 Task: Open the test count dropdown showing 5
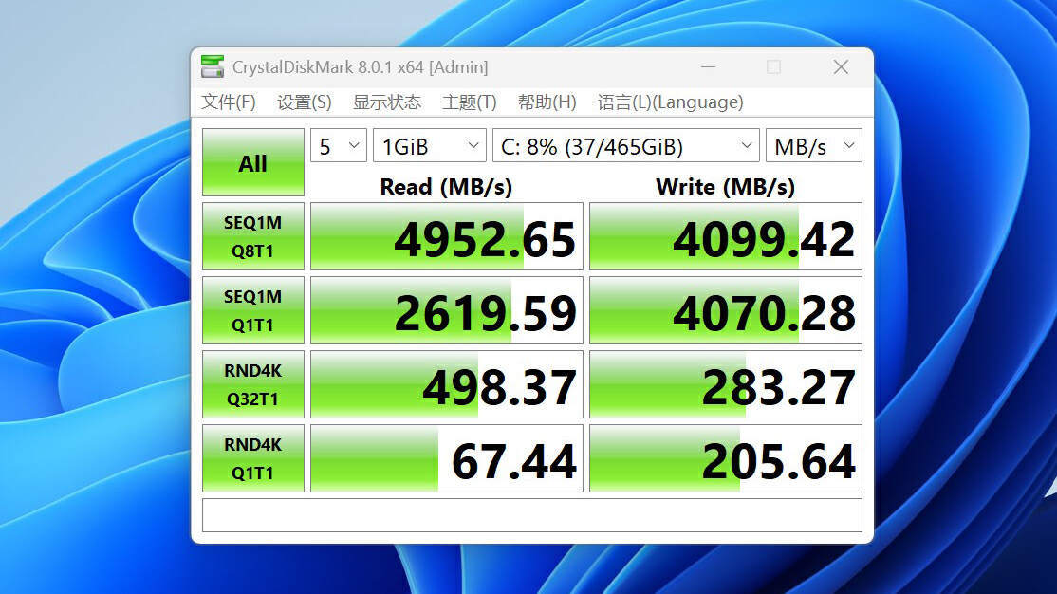pyautogui.click(x=339, y=145)
